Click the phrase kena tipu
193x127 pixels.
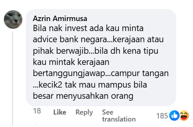click(141, 51)
